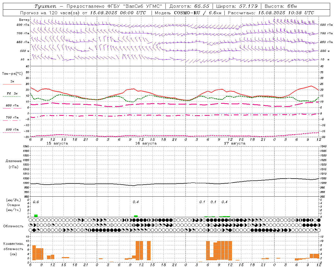This screenshot has width=334, height=267.
Task: Click the 'Td 2м' dew point legend label
Action: [12, 93]
